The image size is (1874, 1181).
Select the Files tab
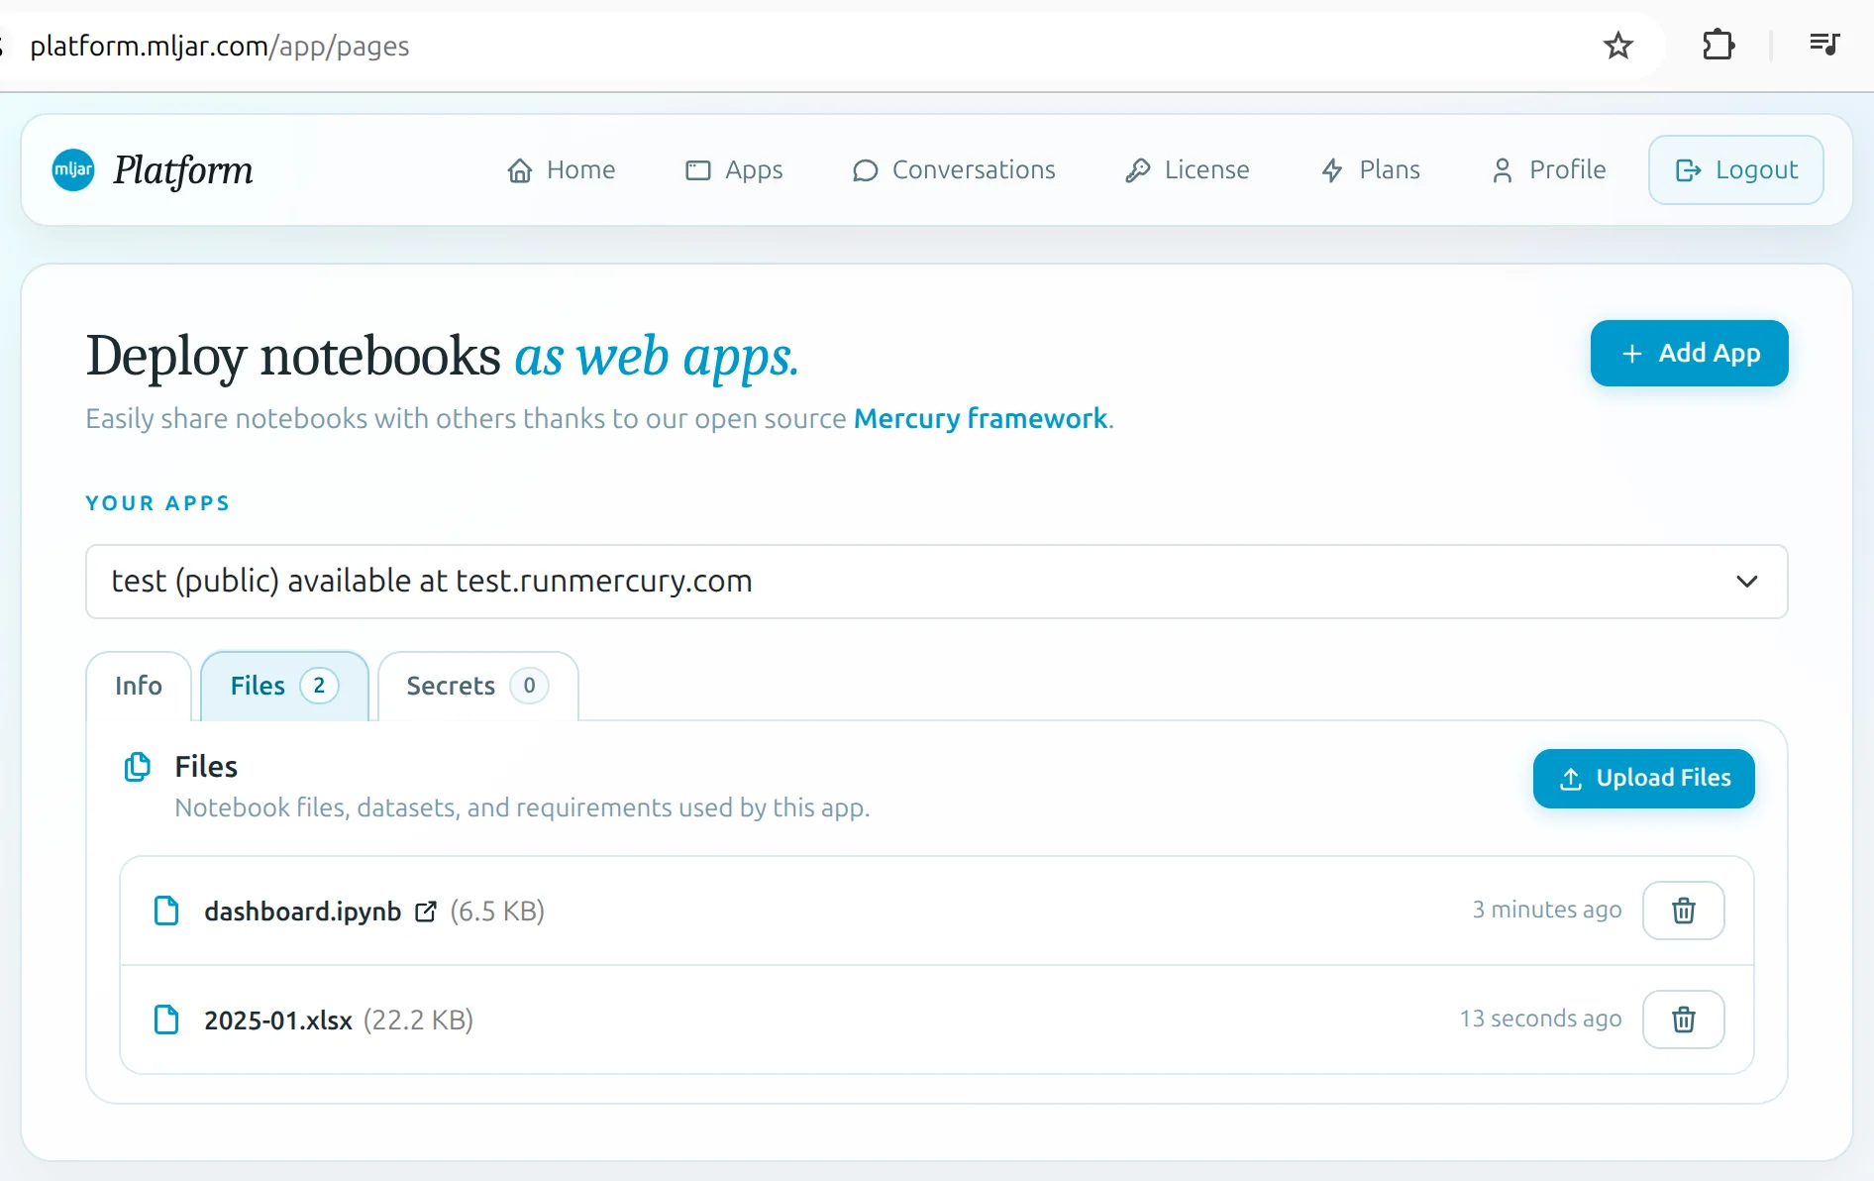(x=284, y=686)
